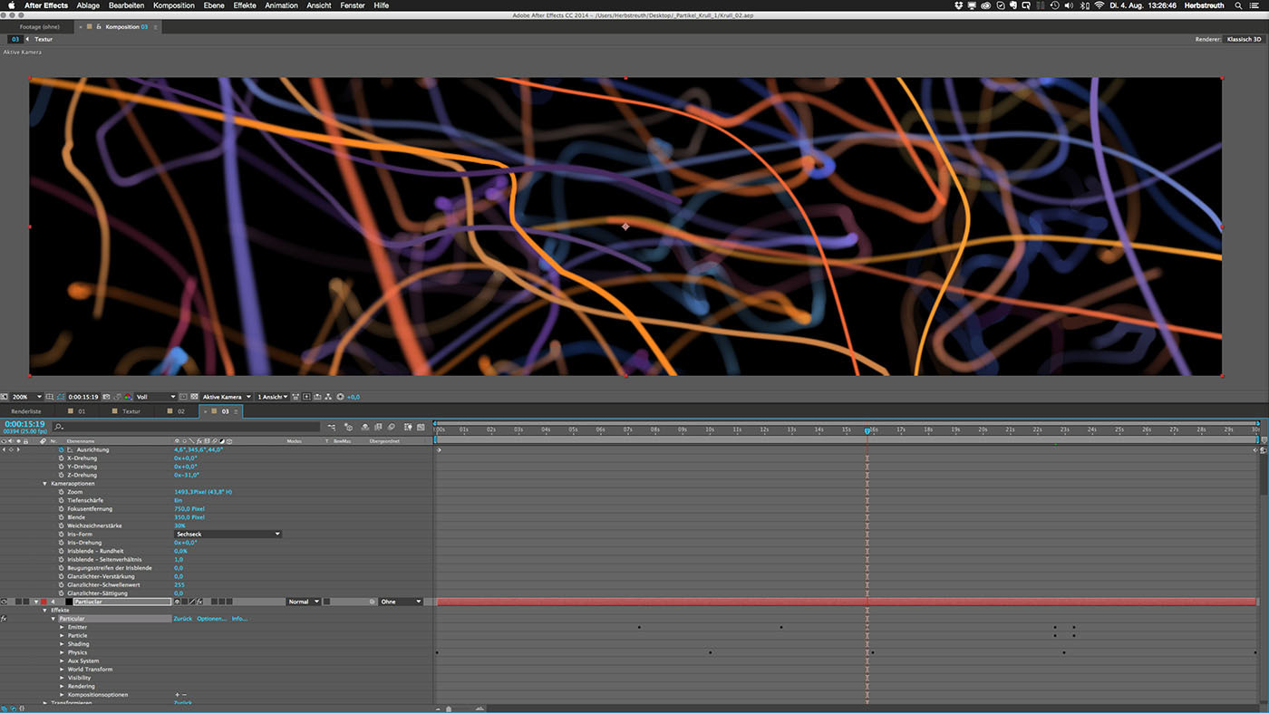
Task: Click the +0,0 exposure value
Action: (x=354, y=397)
